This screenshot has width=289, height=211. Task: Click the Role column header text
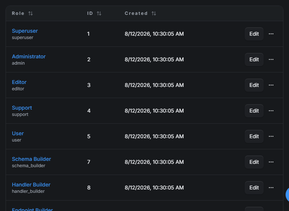[18, 13]
